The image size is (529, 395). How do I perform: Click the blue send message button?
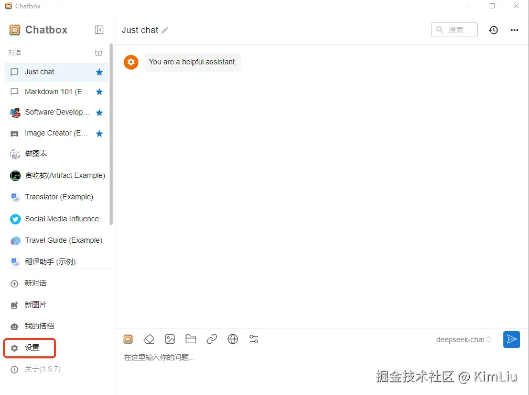[x=512, y=340]
